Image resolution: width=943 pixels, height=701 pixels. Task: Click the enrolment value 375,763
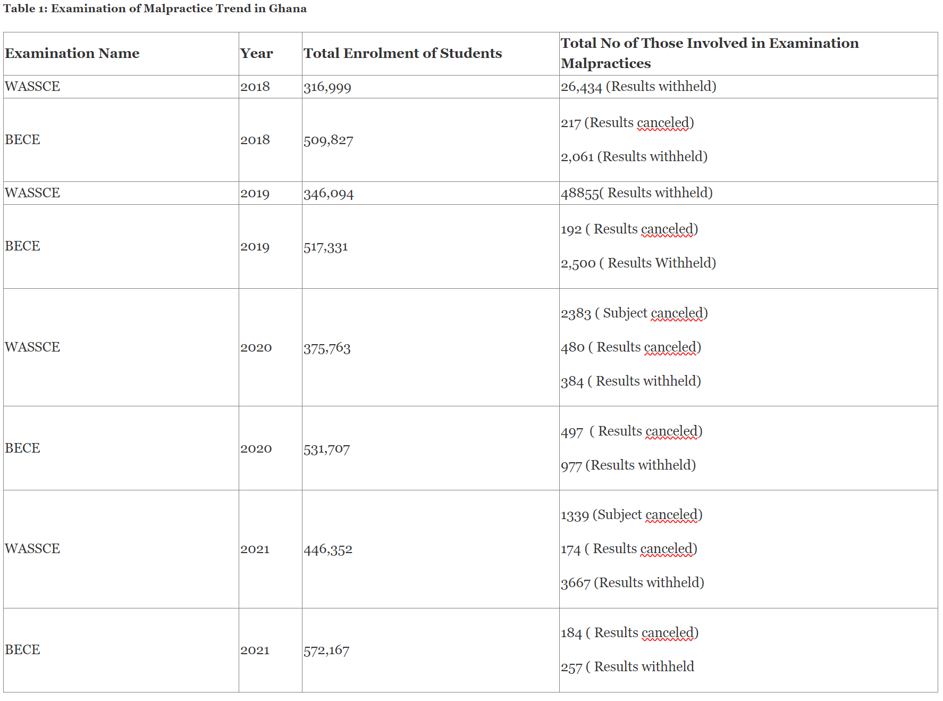tap(327, 348)
